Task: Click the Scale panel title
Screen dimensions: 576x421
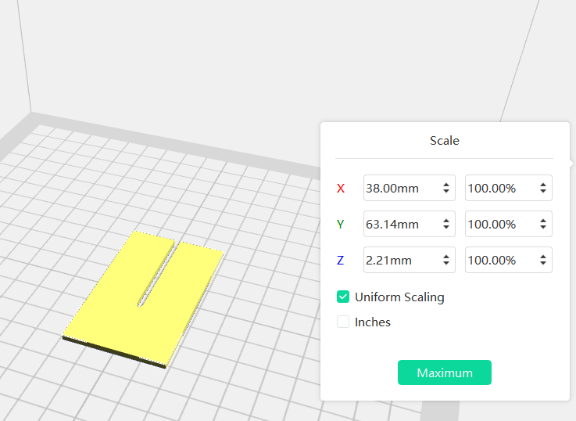Action: (445, 140)
